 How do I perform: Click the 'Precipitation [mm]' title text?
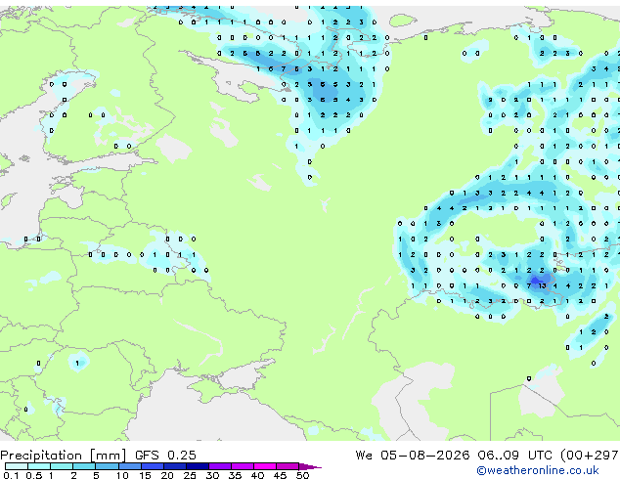tap(64, 456)
